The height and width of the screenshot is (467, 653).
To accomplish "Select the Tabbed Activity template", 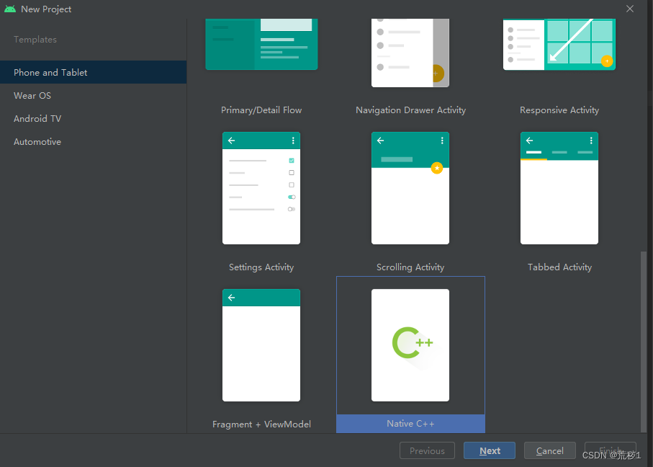I will click(559, 188).
